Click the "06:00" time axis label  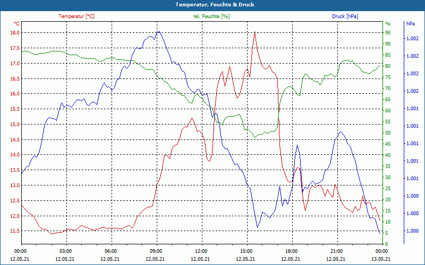(110, 251)
